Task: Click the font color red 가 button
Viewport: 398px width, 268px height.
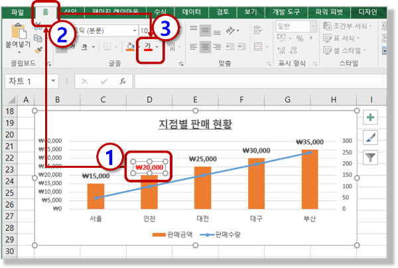Action: [148, 47]
